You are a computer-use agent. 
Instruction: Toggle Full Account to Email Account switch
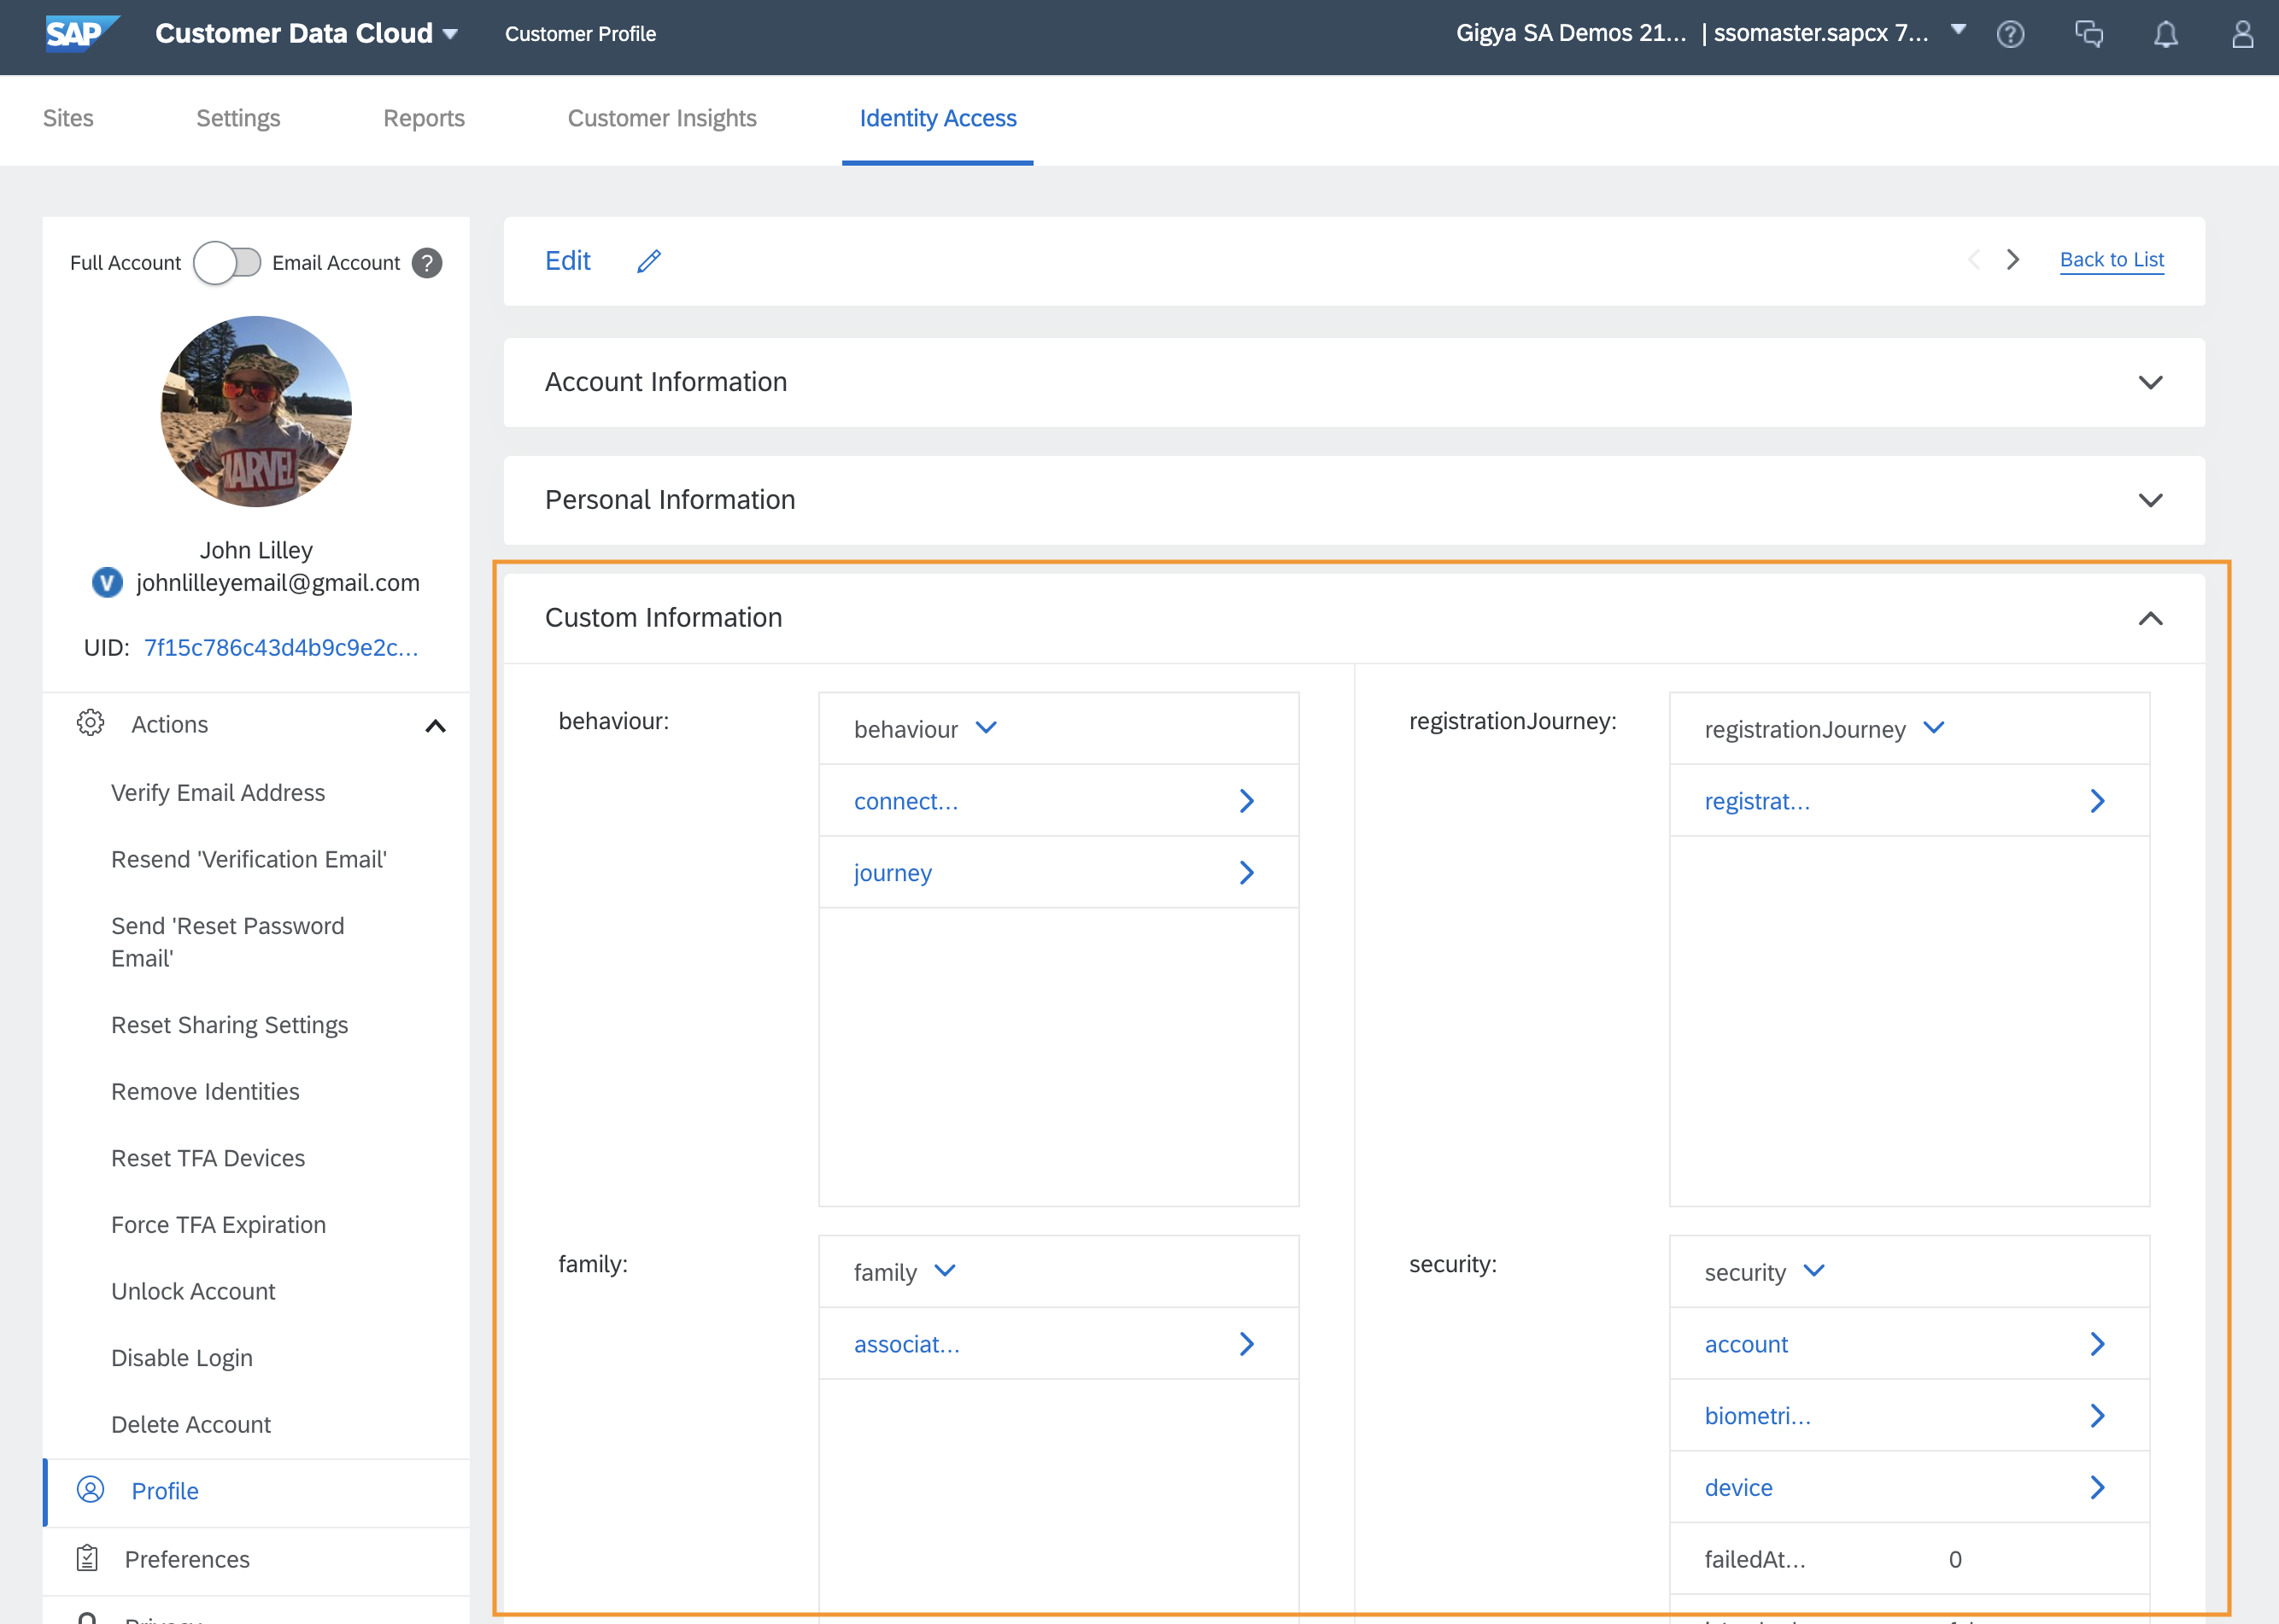227,263
